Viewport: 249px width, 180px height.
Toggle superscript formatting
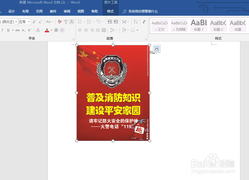(30, 30)
